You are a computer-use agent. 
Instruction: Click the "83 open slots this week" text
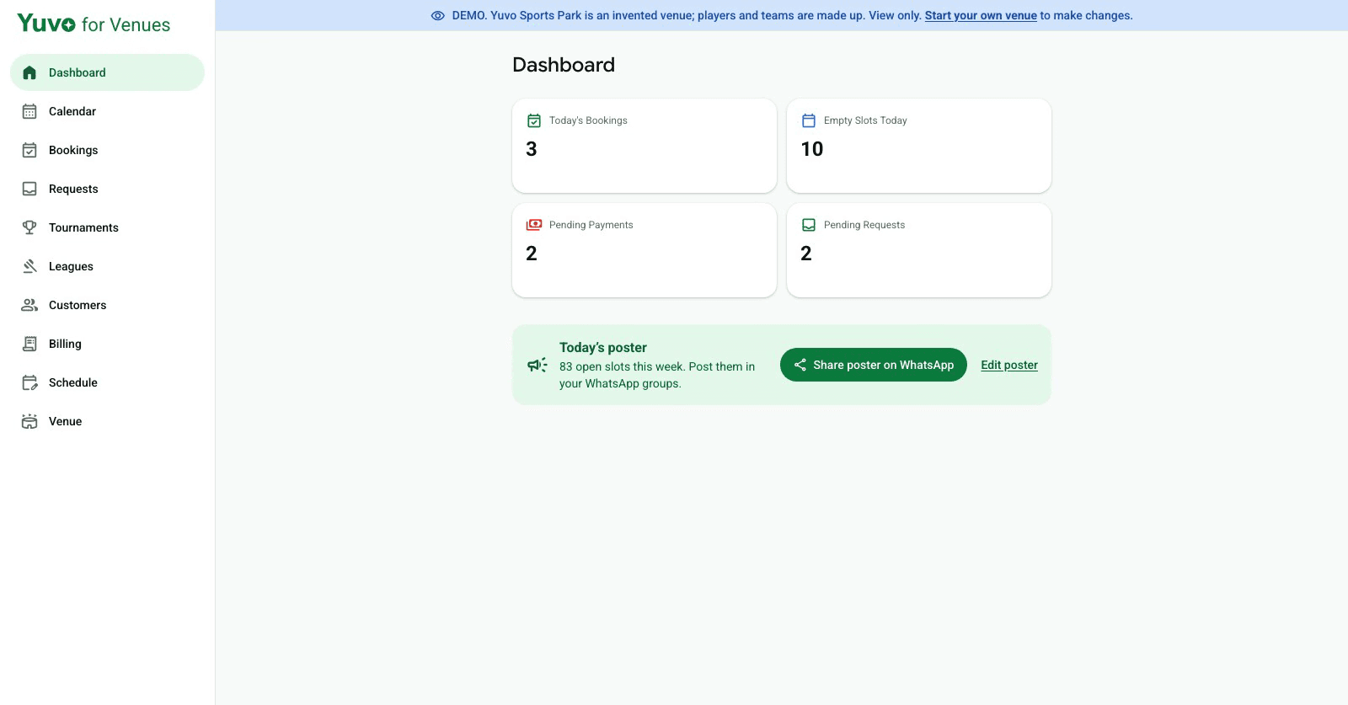[x=622, y=366]
